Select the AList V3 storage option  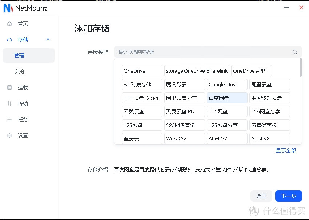click(x=269, y=138)
